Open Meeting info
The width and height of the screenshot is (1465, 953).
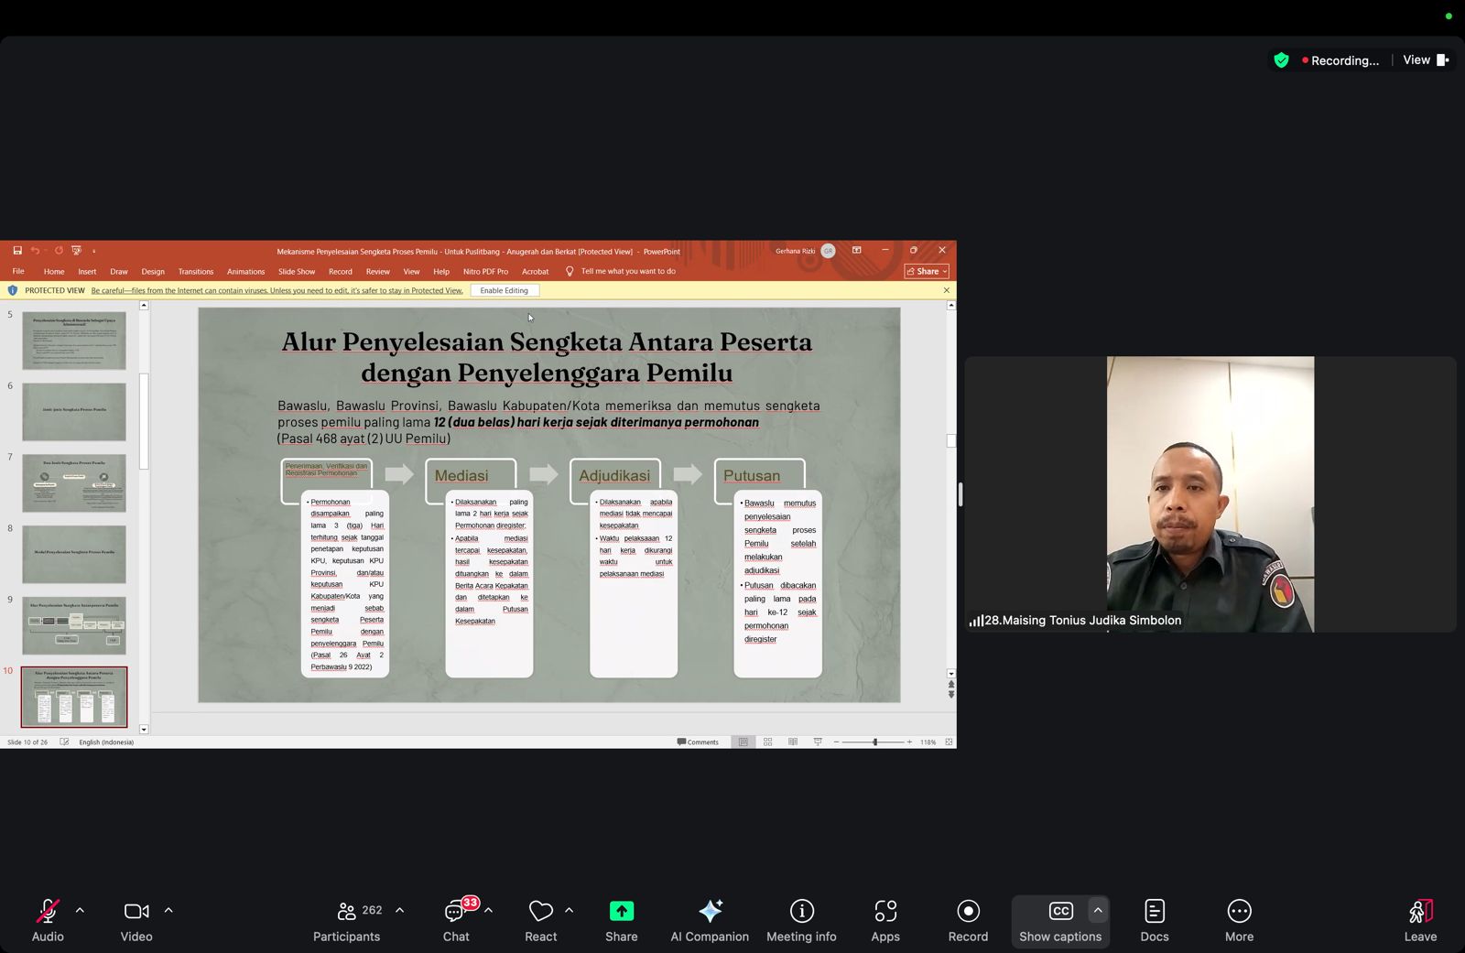point(801,920)
